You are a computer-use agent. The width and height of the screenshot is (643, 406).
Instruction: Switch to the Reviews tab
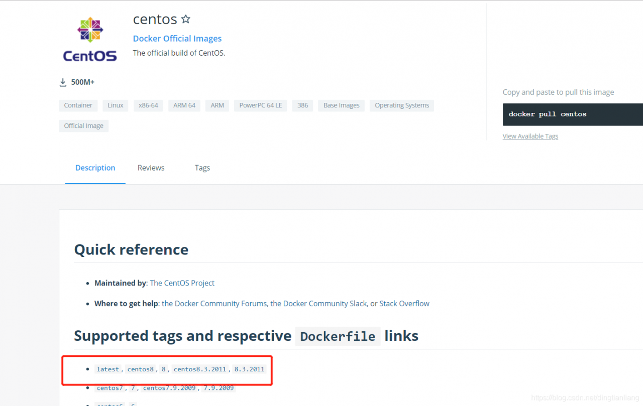(151, 168)
